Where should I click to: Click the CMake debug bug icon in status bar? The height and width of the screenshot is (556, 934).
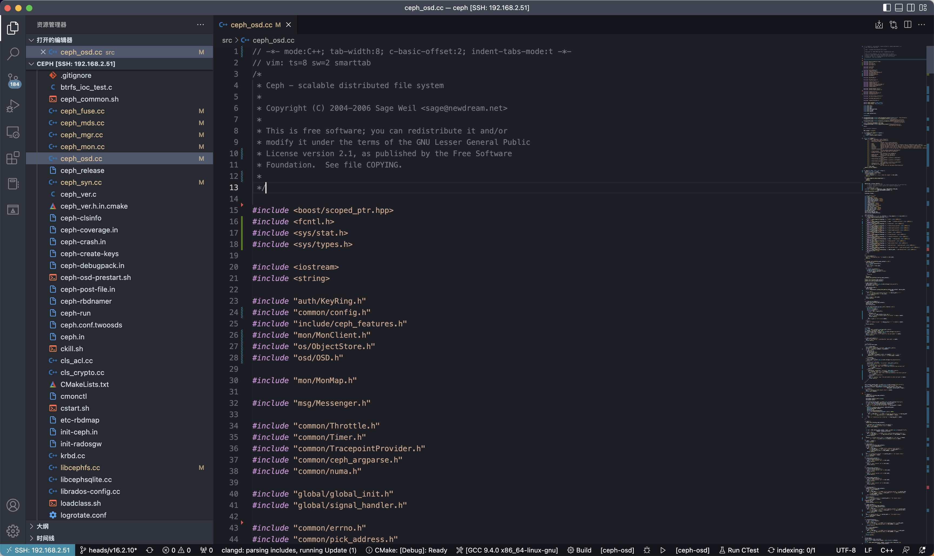click(x=647, y=550)
